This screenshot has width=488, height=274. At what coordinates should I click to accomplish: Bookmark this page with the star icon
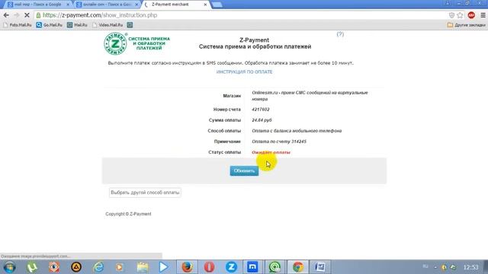[x=460, y=15]
